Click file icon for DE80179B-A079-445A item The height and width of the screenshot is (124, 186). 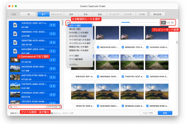[x=15, y=42]
